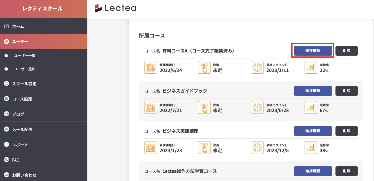This screenshot has height=181, width=374.
Task: Click the School settings icon in sidebar
Action: pyautogui.click(x=7, y=84)
